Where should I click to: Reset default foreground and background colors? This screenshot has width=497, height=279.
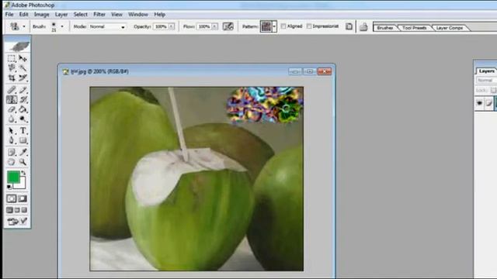(9, 188)
